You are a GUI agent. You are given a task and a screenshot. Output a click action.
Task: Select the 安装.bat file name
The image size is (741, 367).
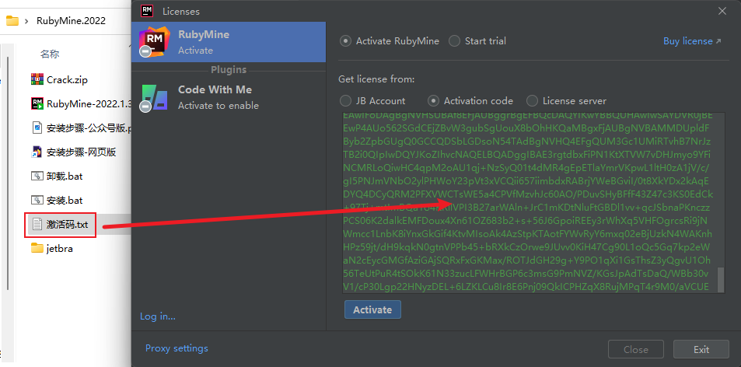pos(65,201)
